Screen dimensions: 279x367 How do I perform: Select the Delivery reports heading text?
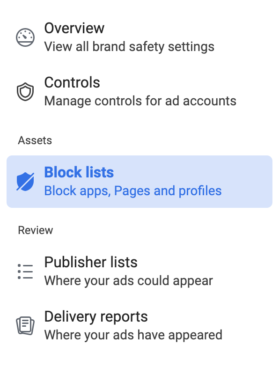(x=96, y=316)
